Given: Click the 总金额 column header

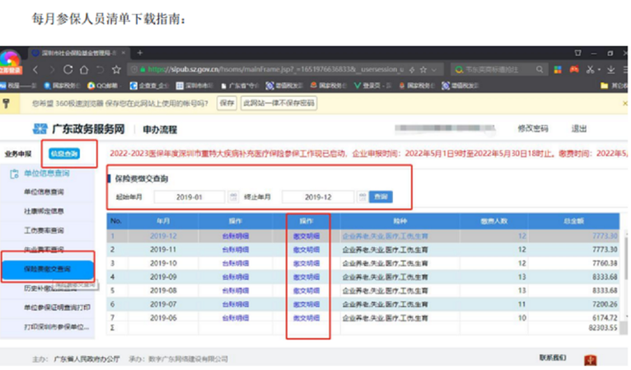Looking at the screenshot, I should point(573,221).
